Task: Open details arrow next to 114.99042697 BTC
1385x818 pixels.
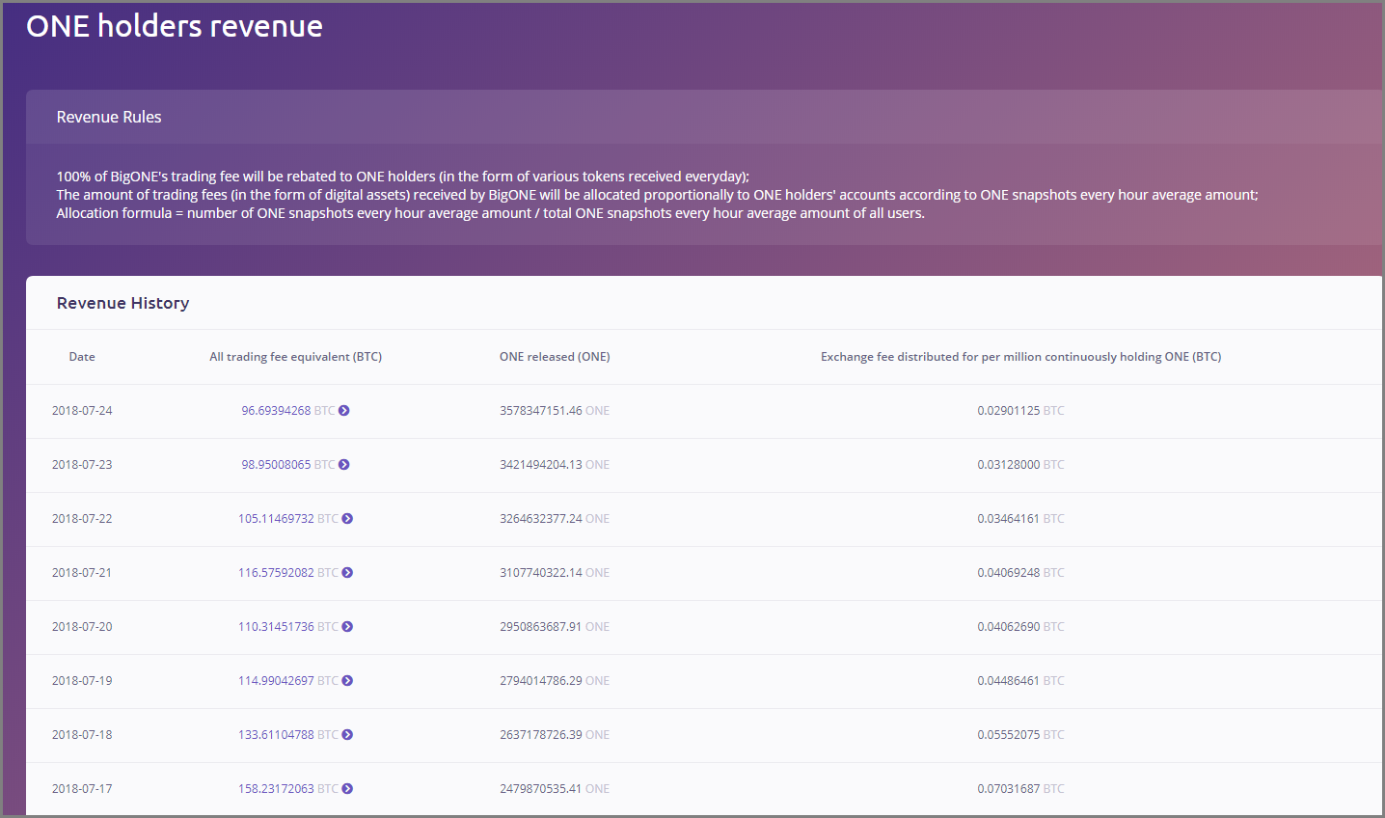Action: point(347,681)
